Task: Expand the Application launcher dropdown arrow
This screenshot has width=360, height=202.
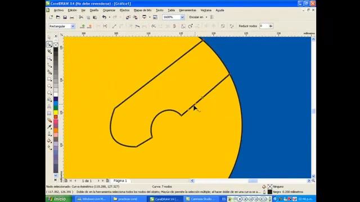Action: pyautogui.click(x=150, y=17)
